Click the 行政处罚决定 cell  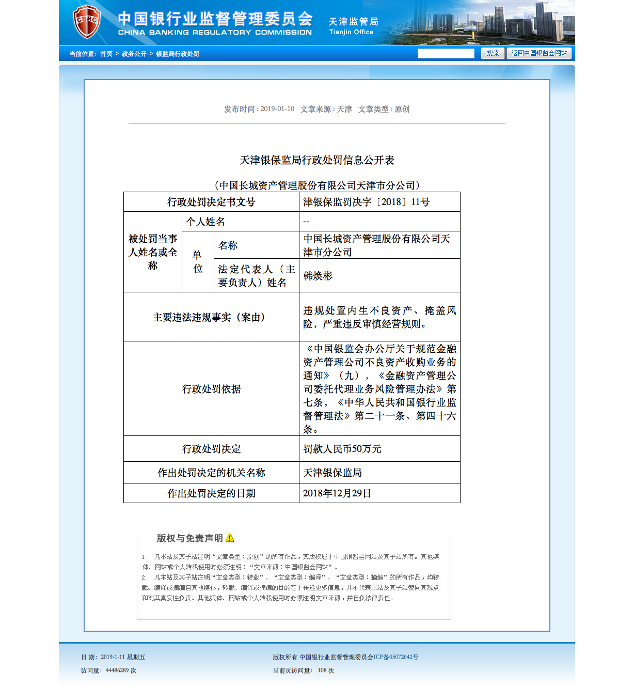211,449
